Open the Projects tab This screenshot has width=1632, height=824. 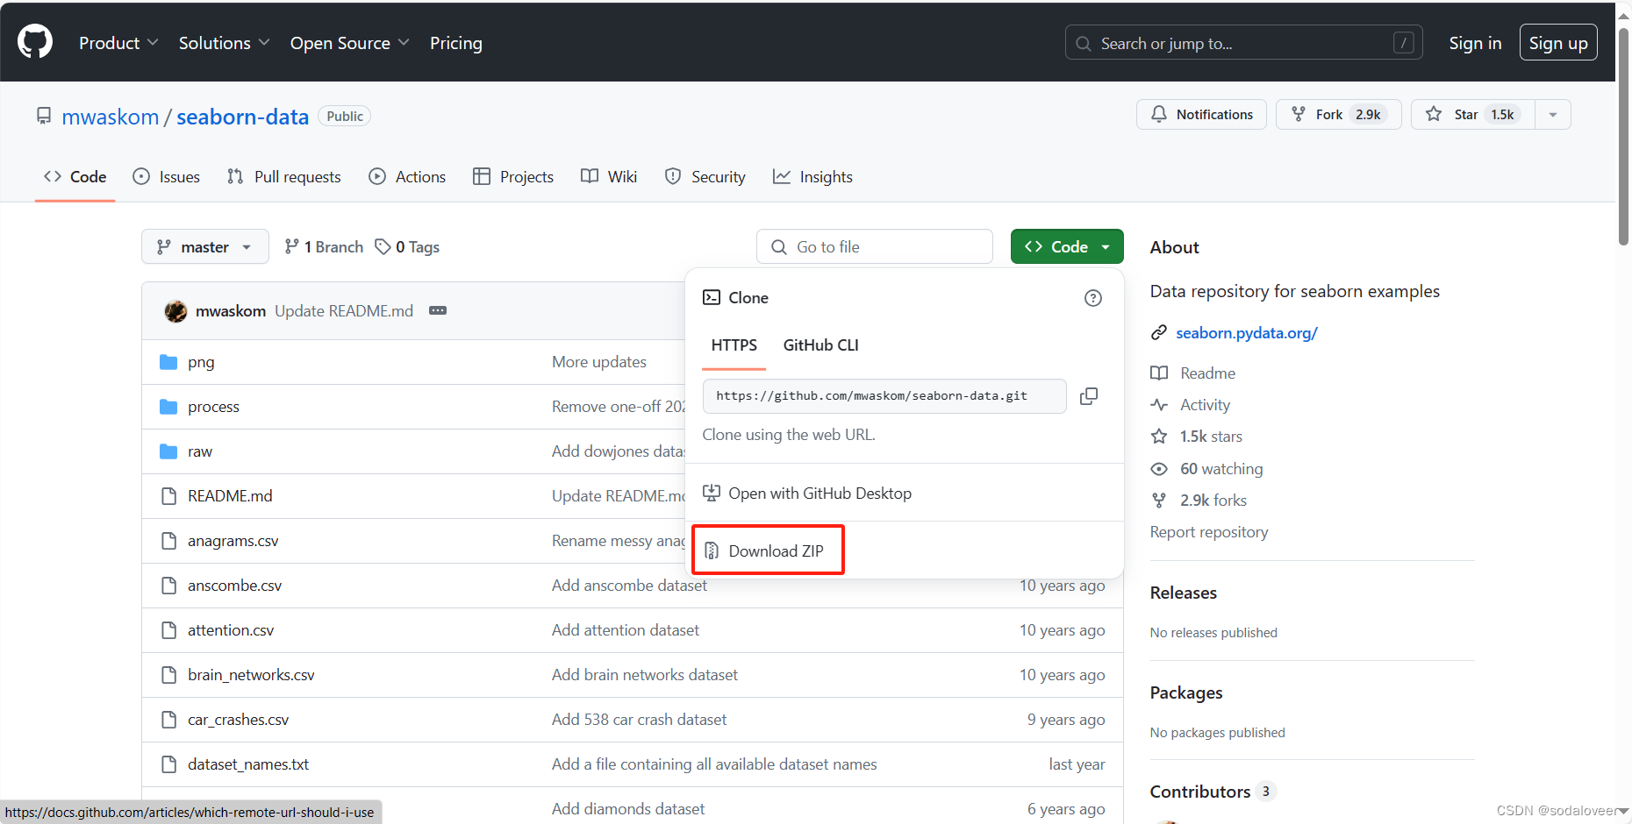[x=513, y=177]
